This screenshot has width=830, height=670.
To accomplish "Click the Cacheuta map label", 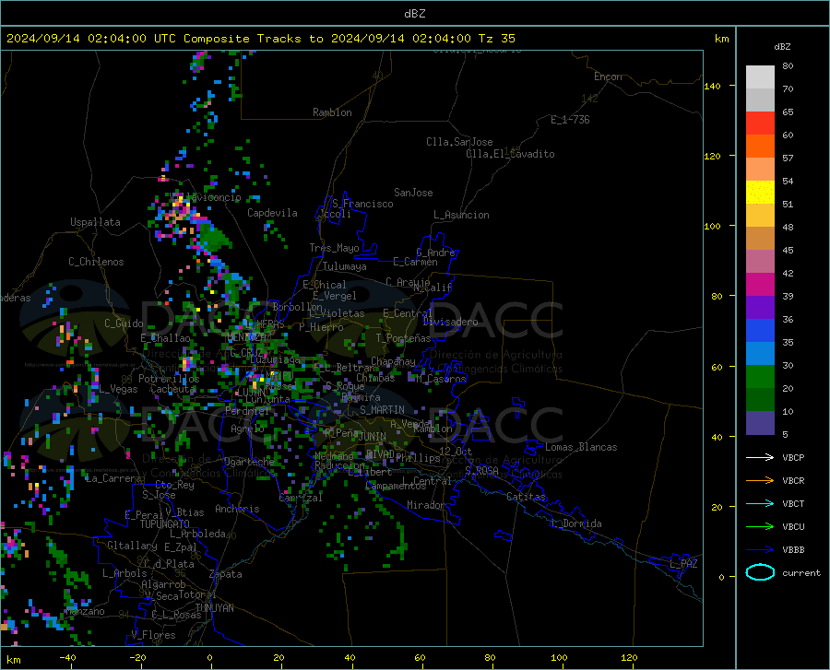I will tap(172, 389).
